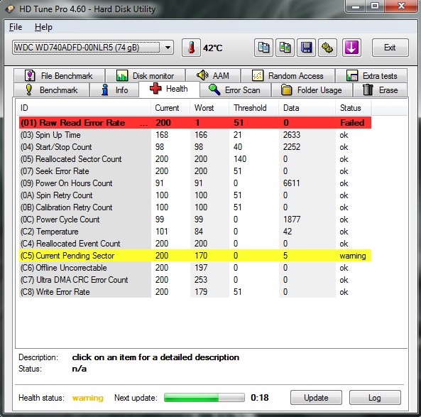Screen dimensions: 421x417
Task: Click the temperature thermometer icon
Action: [191, 48]
